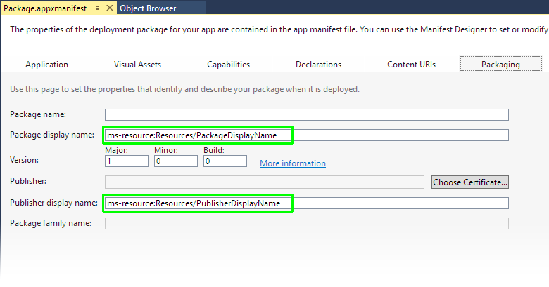Open the More information link
Screen dimensions: 549x287
(x=292, y=163)
